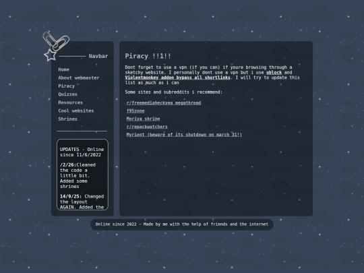
Task: Visit the Shrines page
Action: coord(67,119)
